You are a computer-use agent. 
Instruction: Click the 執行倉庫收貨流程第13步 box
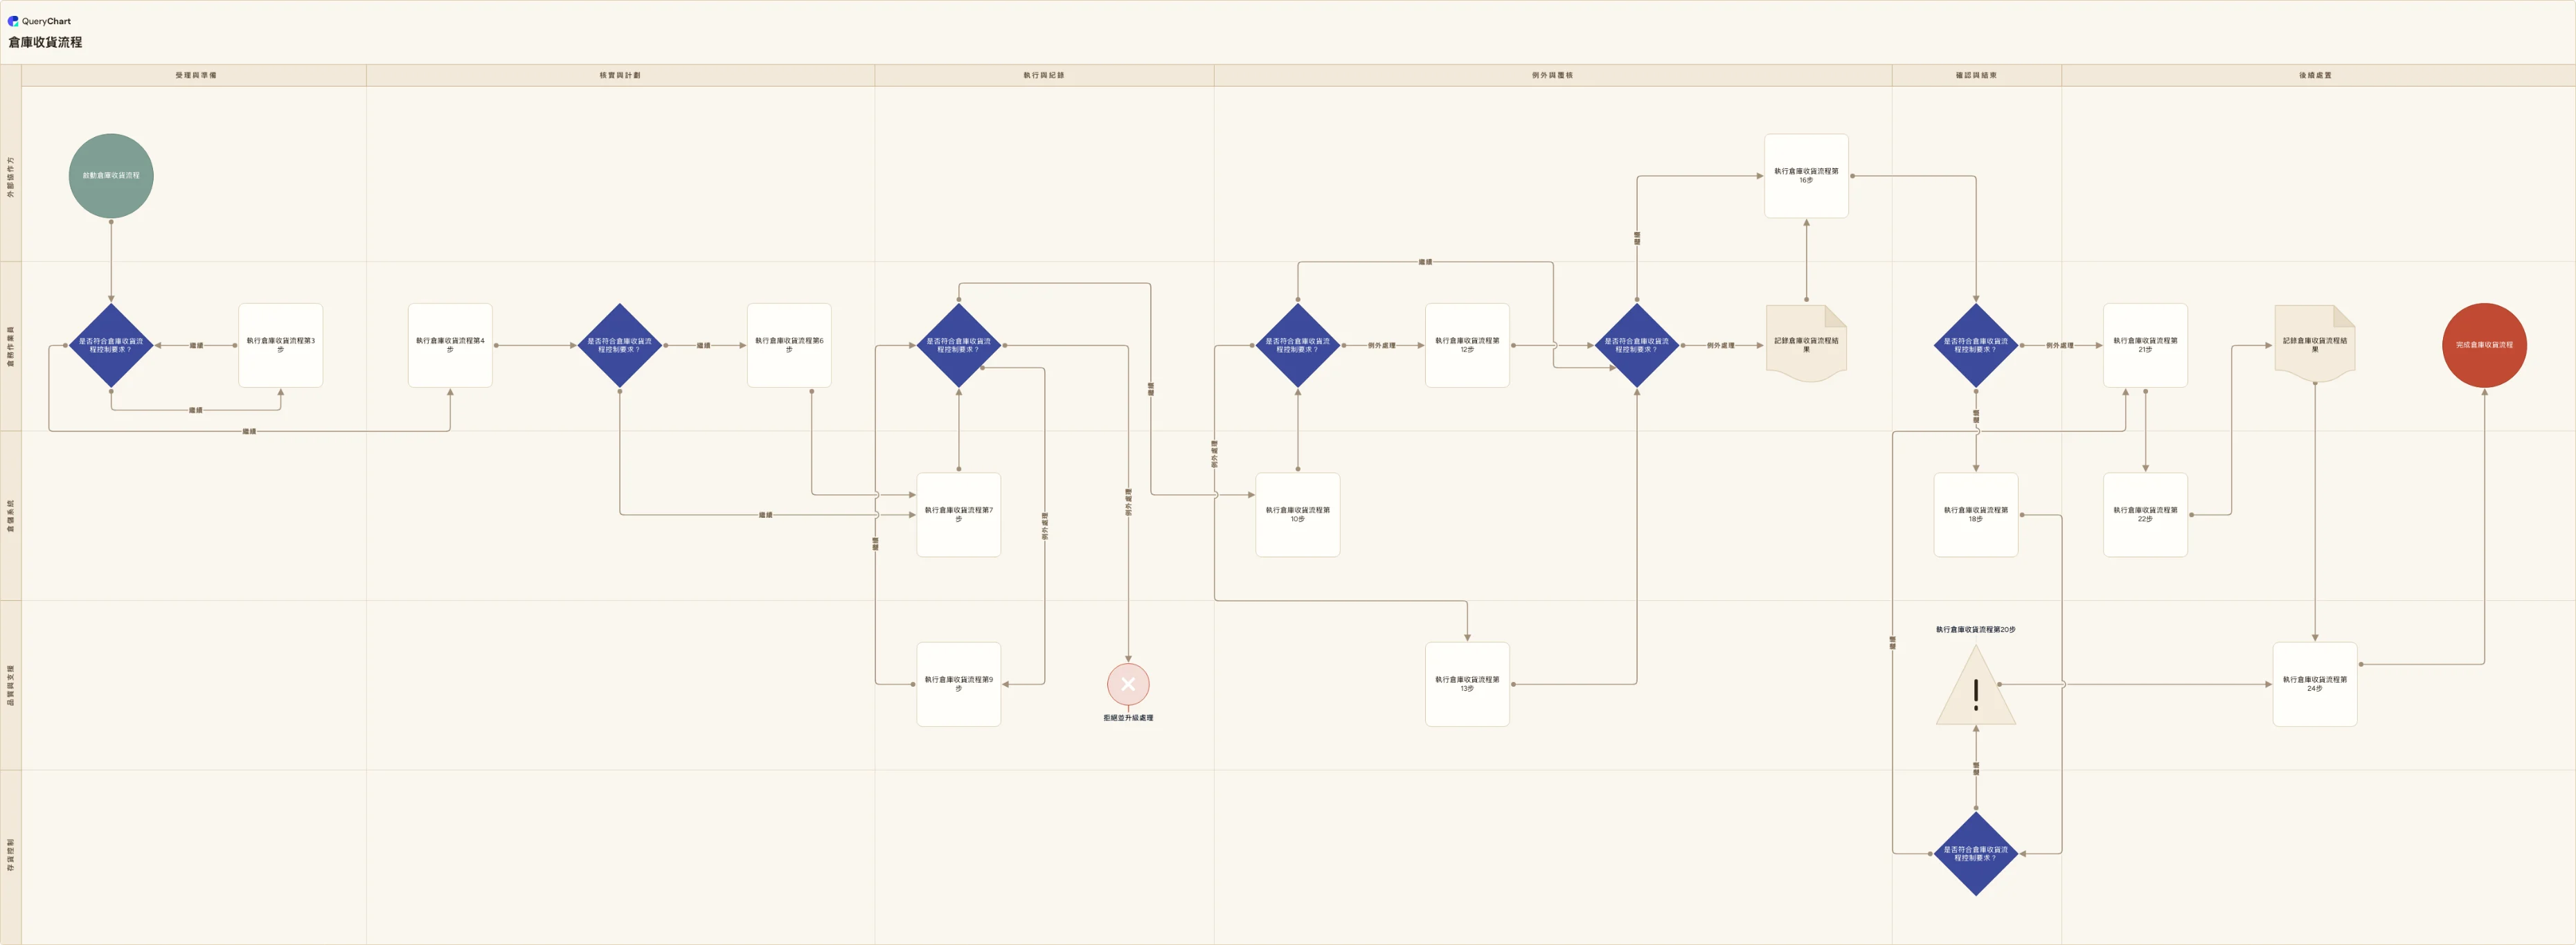[1467, 684]
